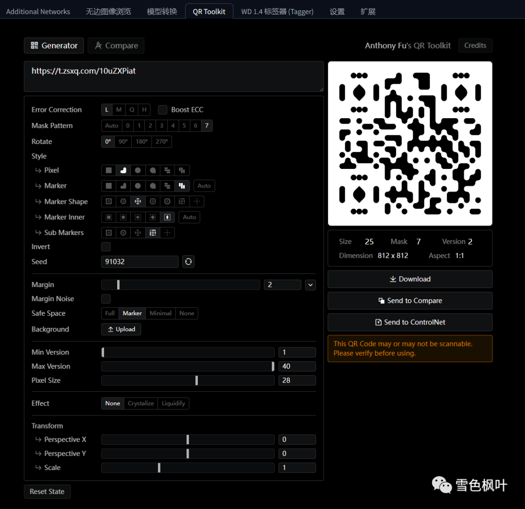Click the URL text input area
The width and height of the screenshot is (525, 509).
click(174, 76)
